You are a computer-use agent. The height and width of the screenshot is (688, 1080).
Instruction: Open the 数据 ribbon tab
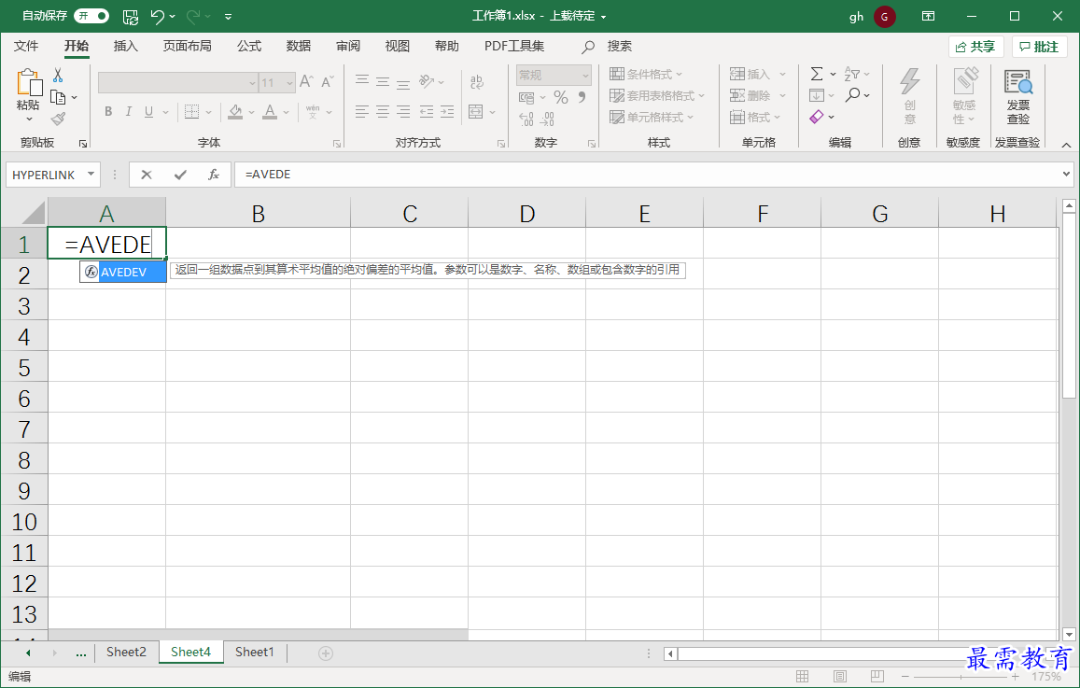click(x=299, y=46)
